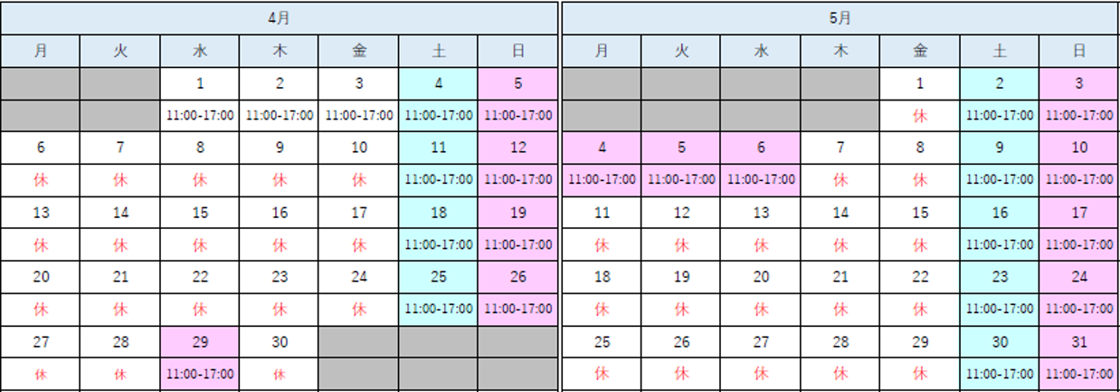Select Saturday April 18 date cell
Image resolution: width=1120 pixels, height=392 pixels.
coord(439,213)
